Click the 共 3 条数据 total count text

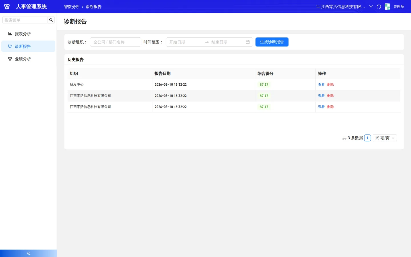[352, 138]
